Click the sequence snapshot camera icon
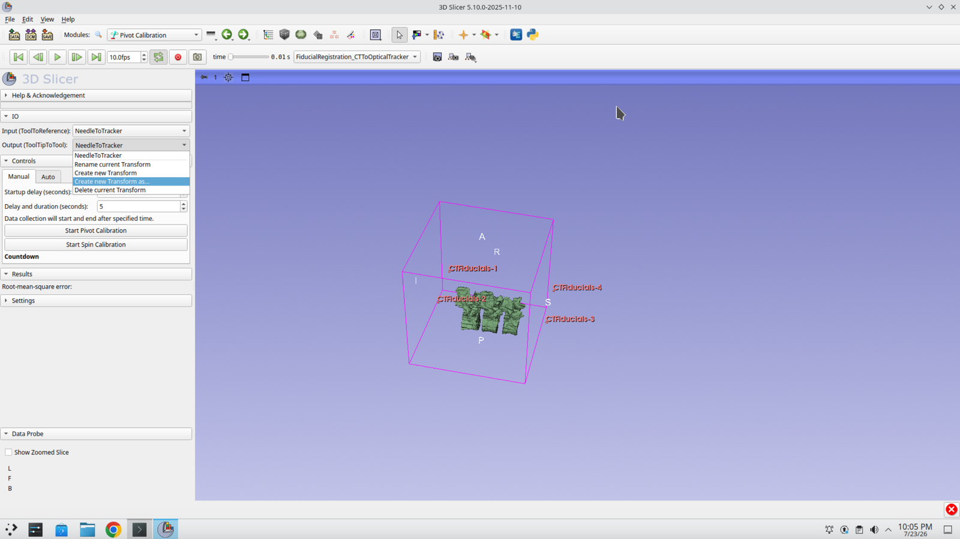 tap(197, 57)
